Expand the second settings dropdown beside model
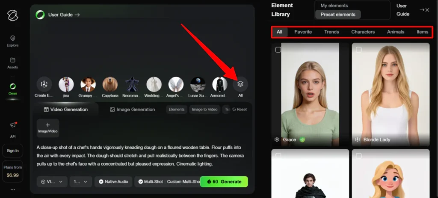Image resolution: width=438 pixels, height=198 pixels. (81, 182)
